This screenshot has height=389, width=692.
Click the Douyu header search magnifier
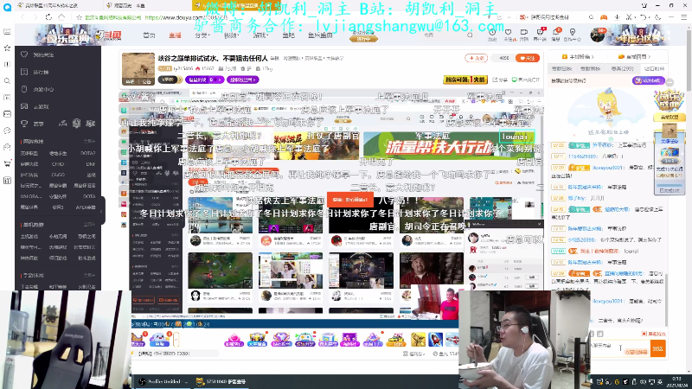[470, 35]
